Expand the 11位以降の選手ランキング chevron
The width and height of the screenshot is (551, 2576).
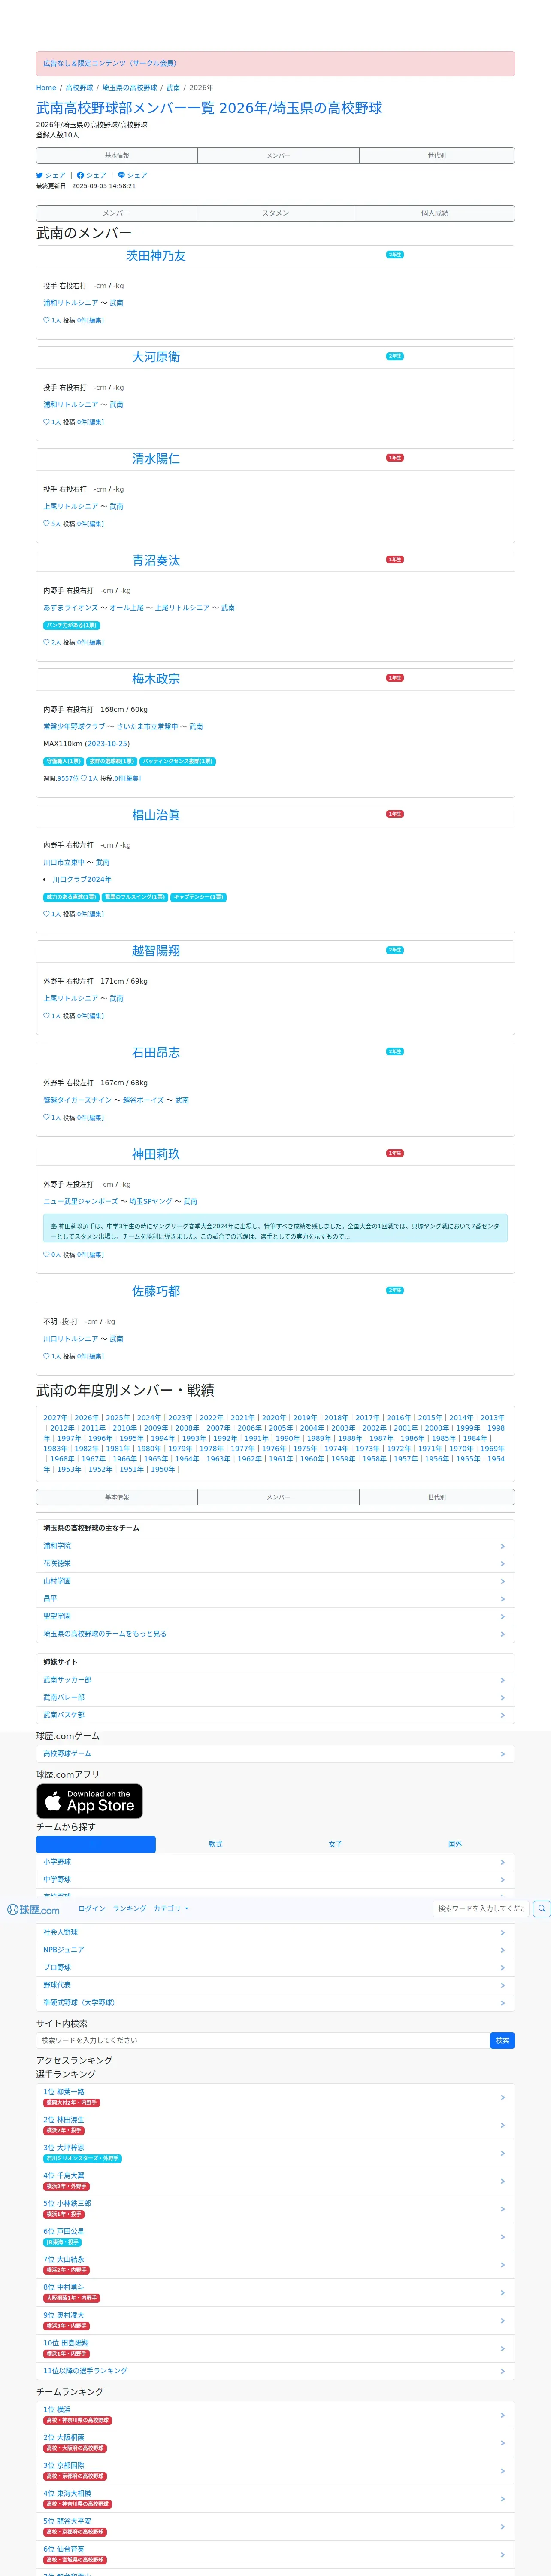tap(502, 2372)
